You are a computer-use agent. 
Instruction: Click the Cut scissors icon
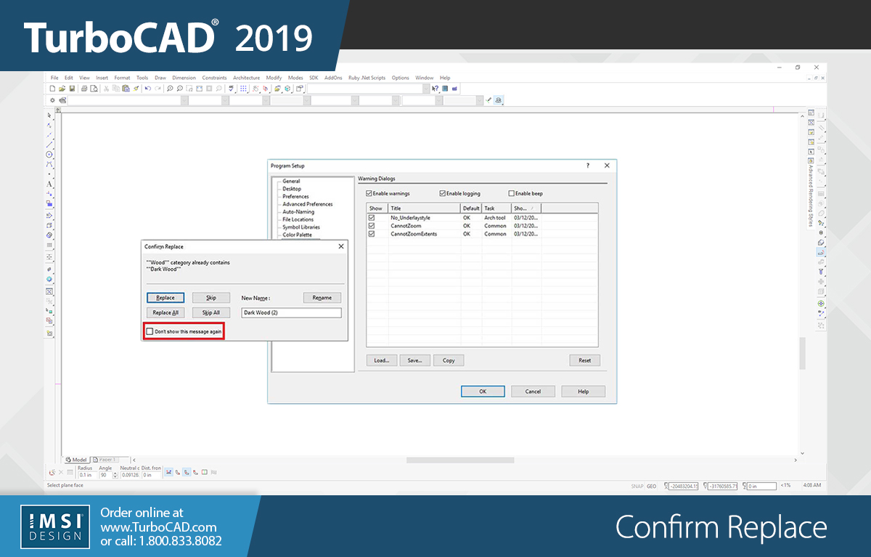click(x=106, y=89)
